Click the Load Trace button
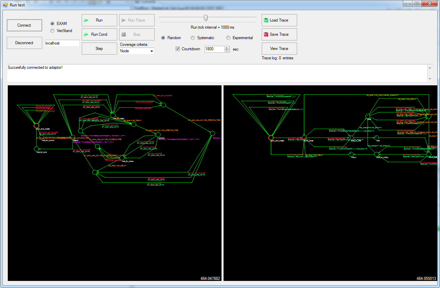440x288 pixels. click(279, 20)
